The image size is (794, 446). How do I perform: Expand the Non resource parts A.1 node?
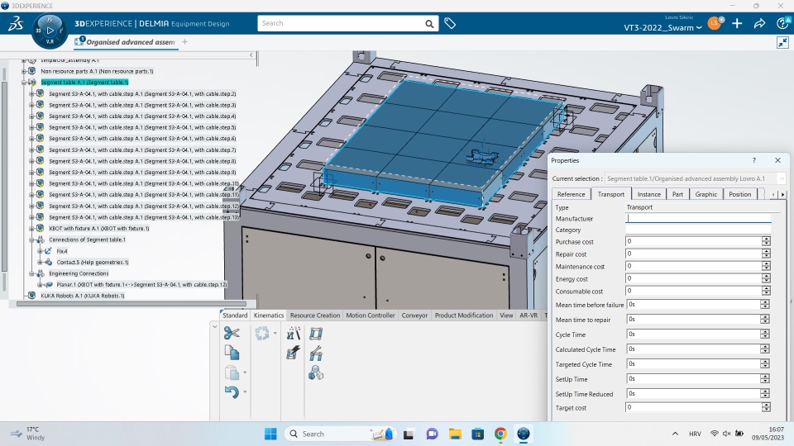[x=24, y=71]
